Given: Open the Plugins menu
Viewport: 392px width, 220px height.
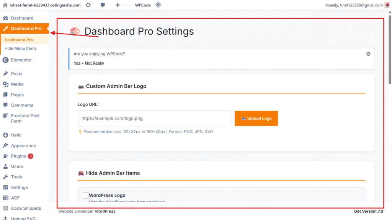Looking at the screenshot, I should pyautogui.click(x=18, y=156).
